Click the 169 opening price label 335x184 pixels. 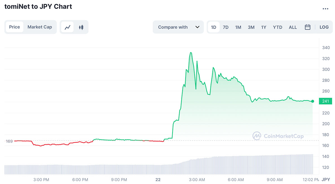click(x=9, y=141)
